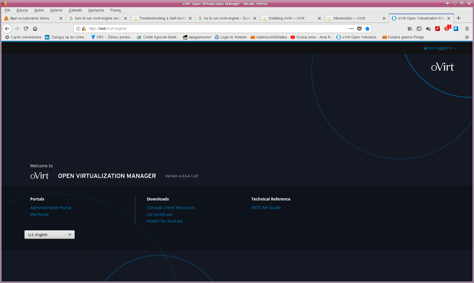Image resolution: width=474 pixels, height=283 pixels.
Task: Expand the Not Logged In dropdown
Action: click(440, 48)
